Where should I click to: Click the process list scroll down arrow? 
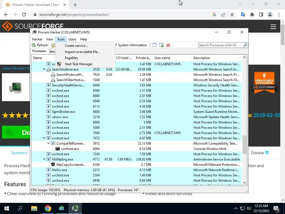(244, 183)
